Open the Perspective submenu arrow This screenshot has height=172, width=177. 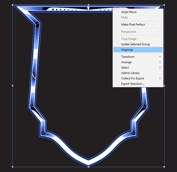160,32
